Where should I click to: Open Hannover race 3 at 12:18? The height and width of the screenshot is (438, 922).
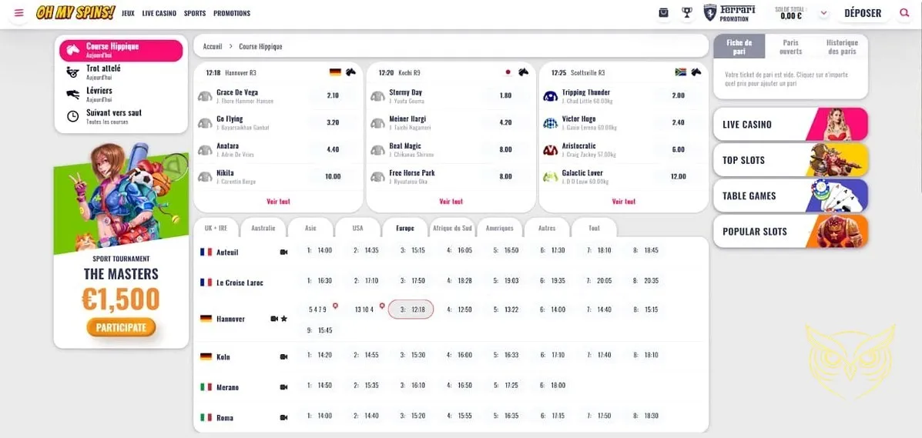point(411,309)
